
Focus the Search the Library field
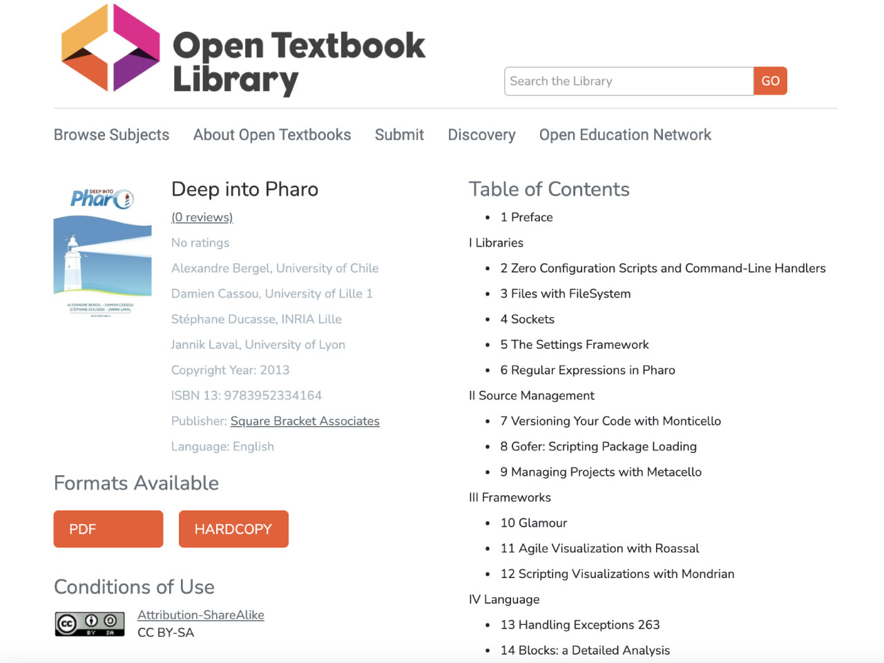629,81
